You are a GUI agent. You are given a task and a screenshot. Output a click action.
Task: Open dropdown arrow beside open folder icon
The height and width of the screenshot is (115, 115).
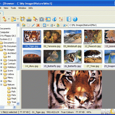coord(18,19)
